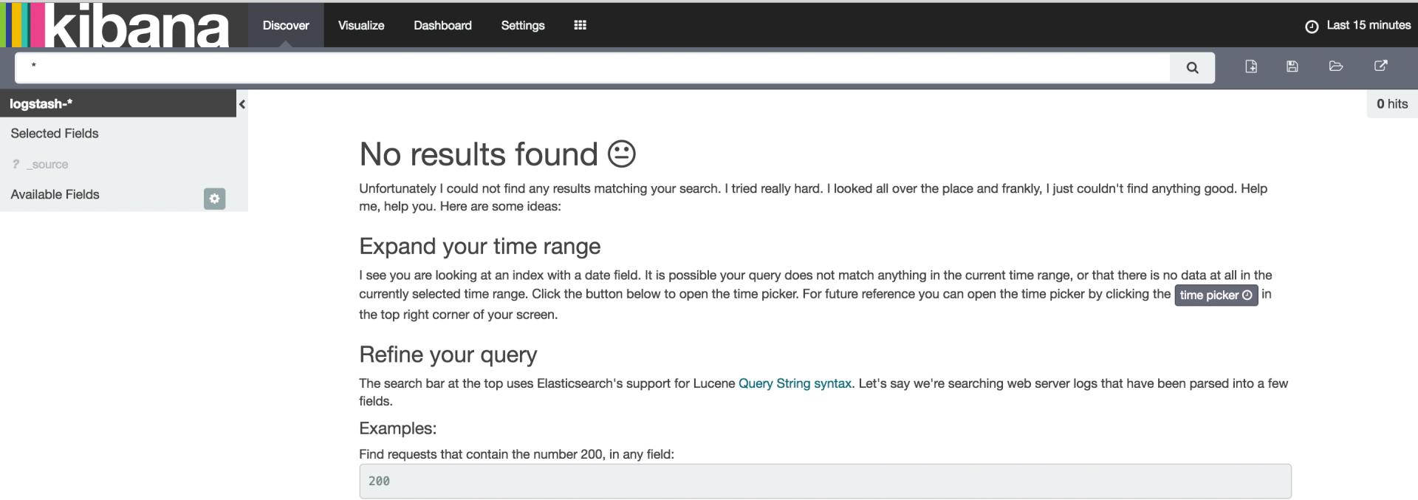Go to the Dashboard tab

[442, 25]
